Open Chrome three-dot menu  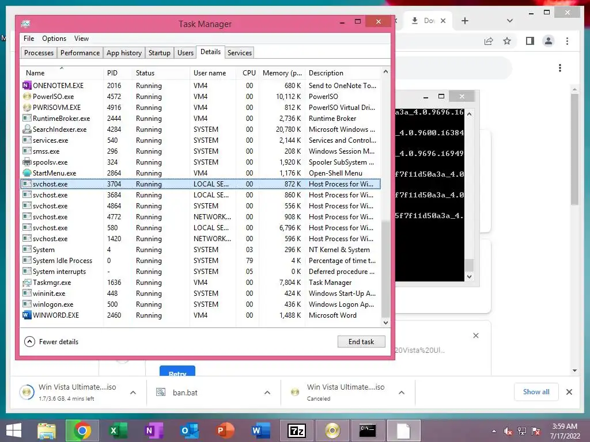[567, 41]
